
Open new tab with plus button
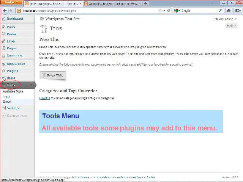[x=145, y=3]
